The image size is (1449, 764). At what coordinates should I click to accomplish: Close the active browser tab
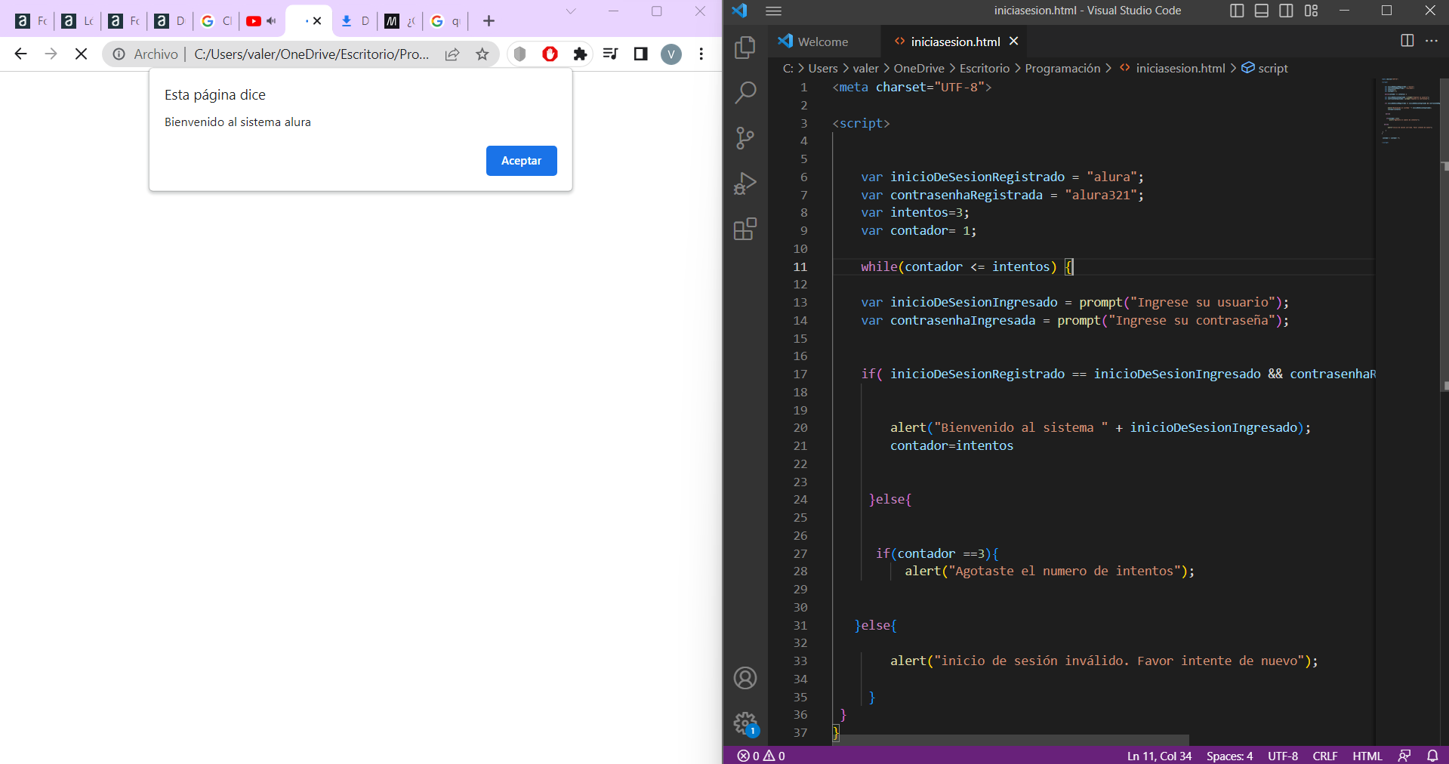pos(317,21)
